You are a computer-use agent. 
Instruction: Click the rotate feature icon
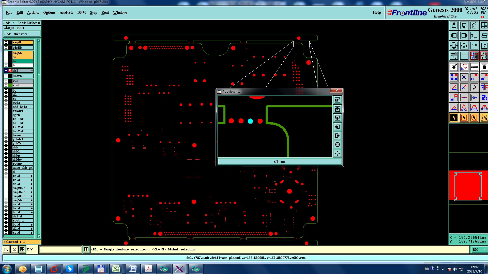474,88
